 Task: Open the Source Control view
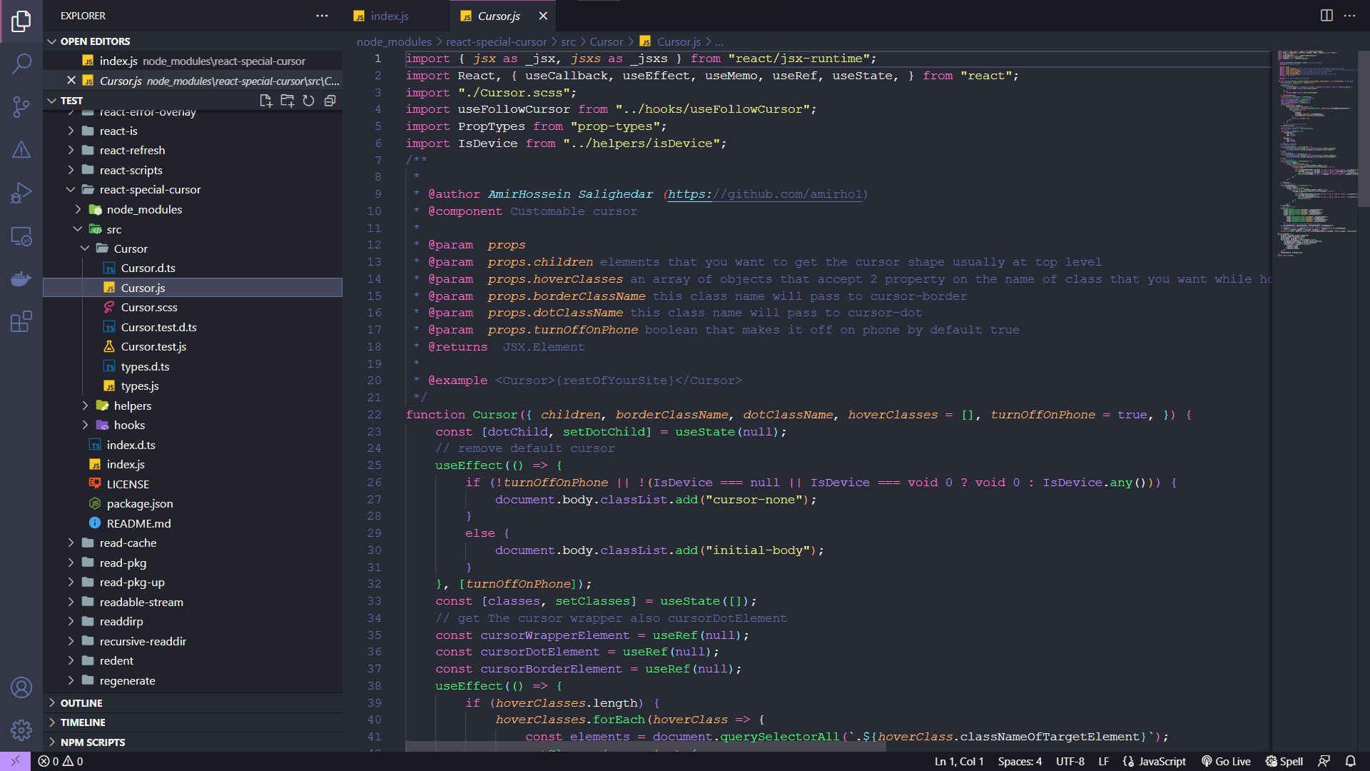tap(21, 107)
